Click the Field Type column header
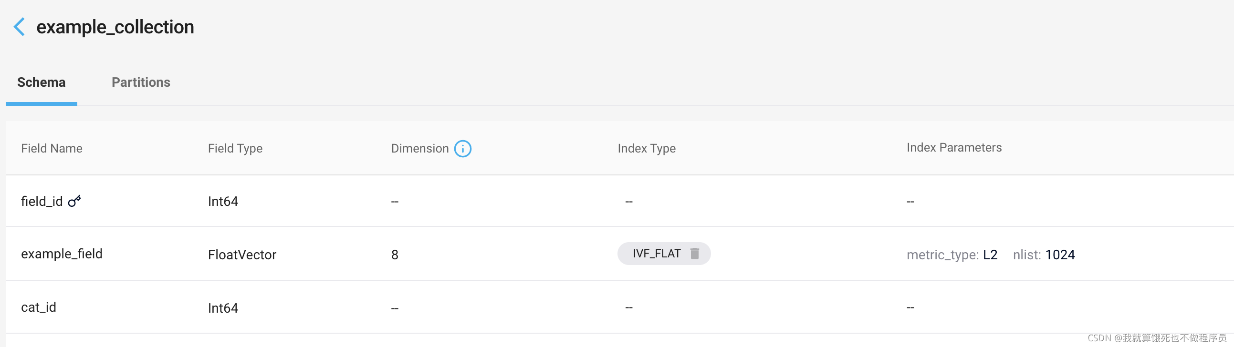1234x347 pixels. click(235, 148)
